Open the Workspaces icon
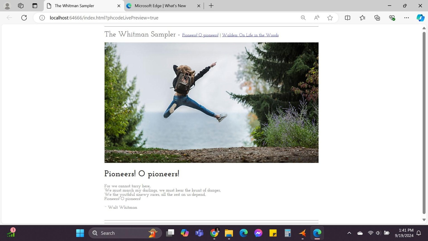Viewport: 428px width, 241px height. (21, 6)
